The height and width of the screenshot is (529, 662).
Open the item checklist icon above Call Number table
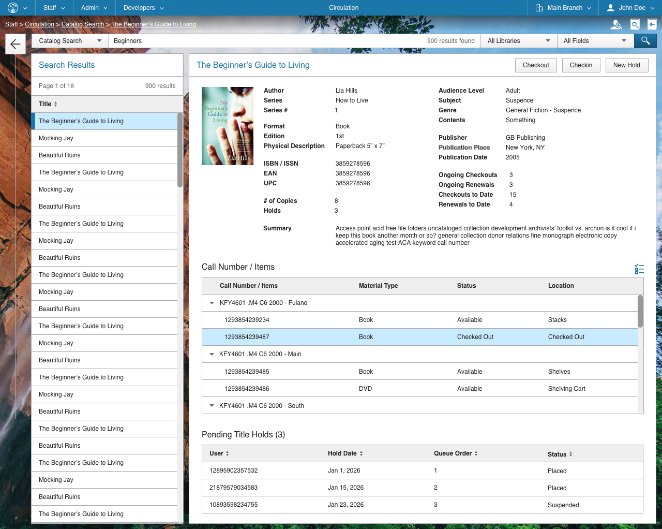(639, 269)
